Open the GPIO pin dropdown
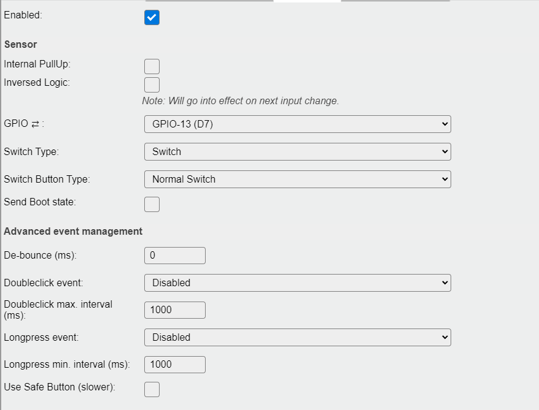Screen dimensions: 539x410 coord(297,124)
